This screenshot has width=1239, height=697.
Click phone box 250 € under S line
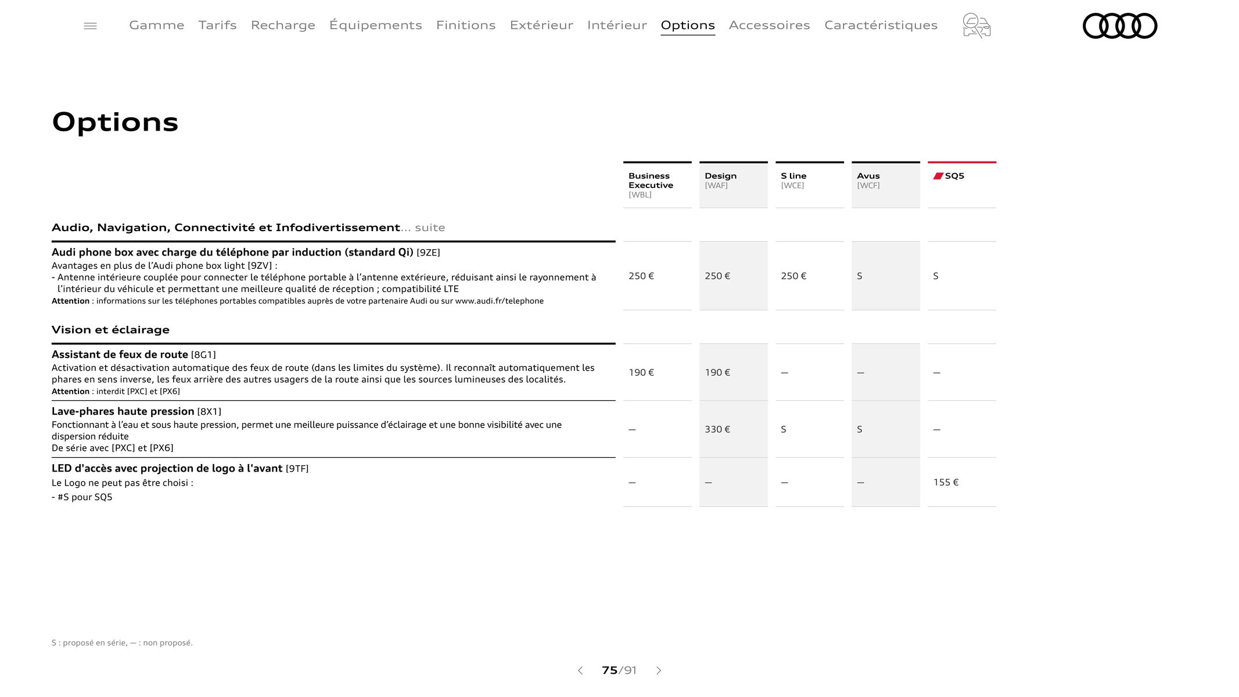click(793, 276)
